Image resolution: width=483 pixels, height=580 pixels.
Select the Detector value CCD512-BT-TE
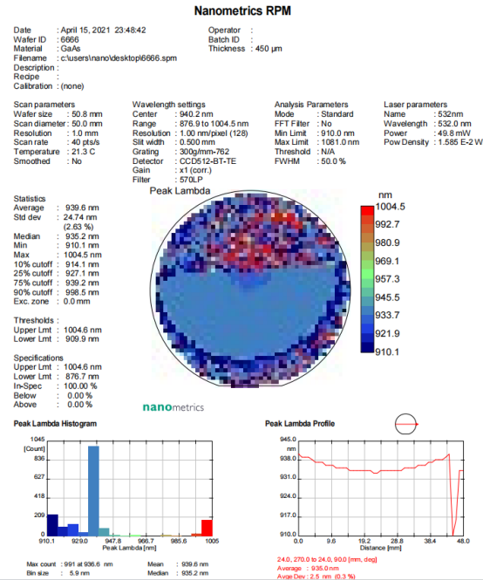pyautogui.click(x=207, y=161)
